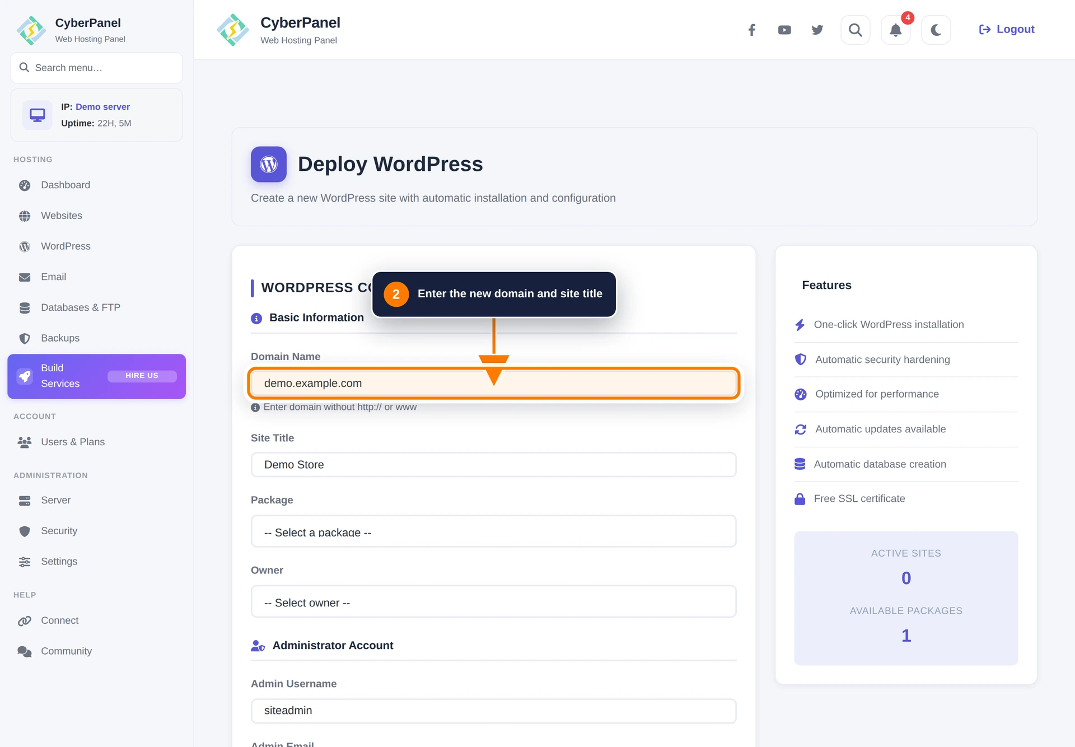Image resolution: width=1075 pixels, height=747 pixels.
Task: Click the Active Sites count 0
Action: (x=906, y=578)
